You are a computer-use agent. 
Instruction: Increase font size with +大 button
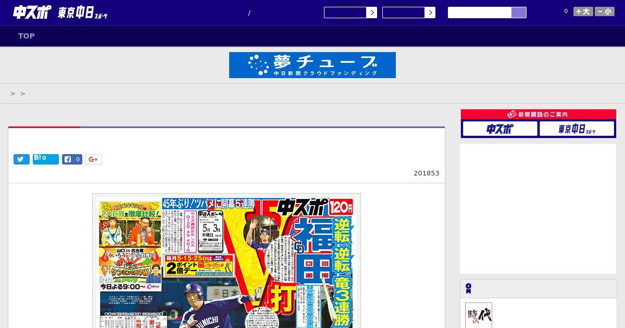583,11
